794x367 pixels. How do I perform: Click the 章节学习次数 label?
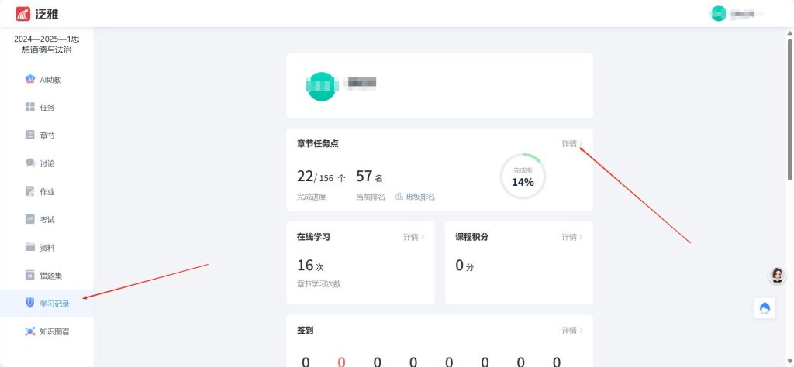tap(319, 284)
